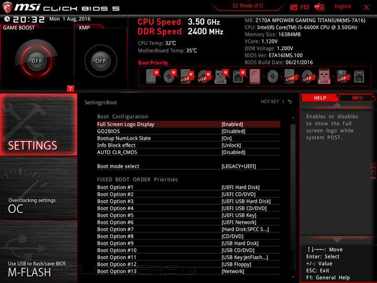This screenshot has width=377, height=283.
Task: Click the UEFI USB CD/DVD boot icon
Action: pyautogui.click(x=204, y=77)
